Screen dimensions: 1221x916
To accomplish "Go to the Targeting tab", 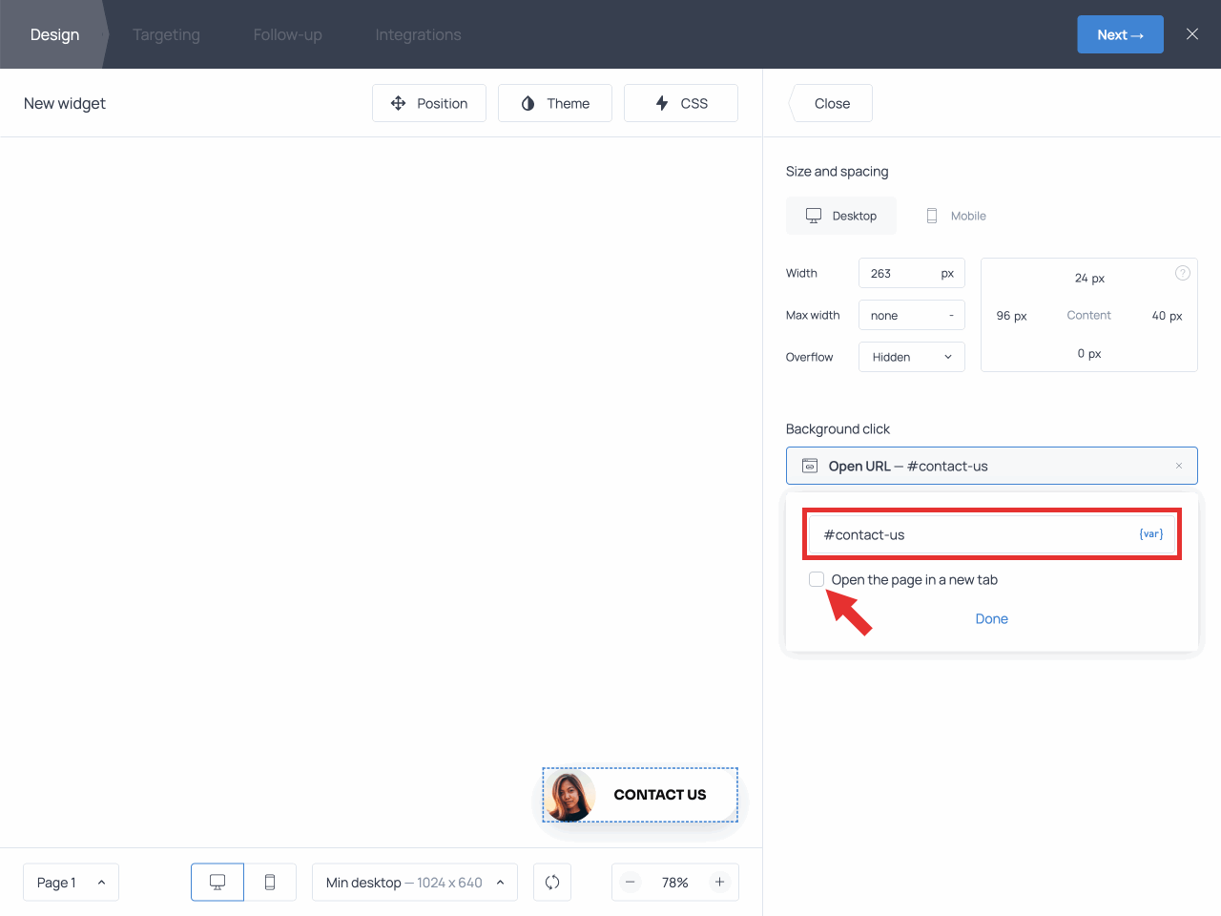I will [x=166, y=34].
